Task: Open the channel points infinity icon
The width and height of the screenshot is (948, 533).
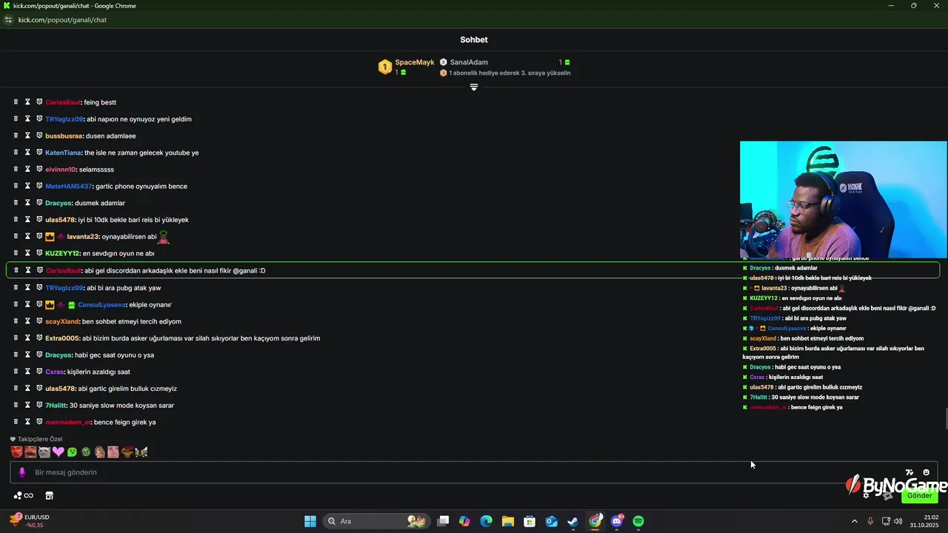Action: click(x=29, y=496)
